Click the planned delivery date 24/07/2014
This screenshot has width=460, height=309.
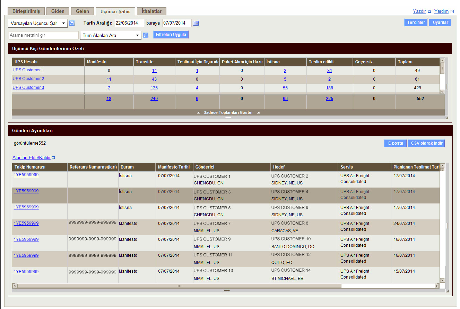(x=404, y=223)
